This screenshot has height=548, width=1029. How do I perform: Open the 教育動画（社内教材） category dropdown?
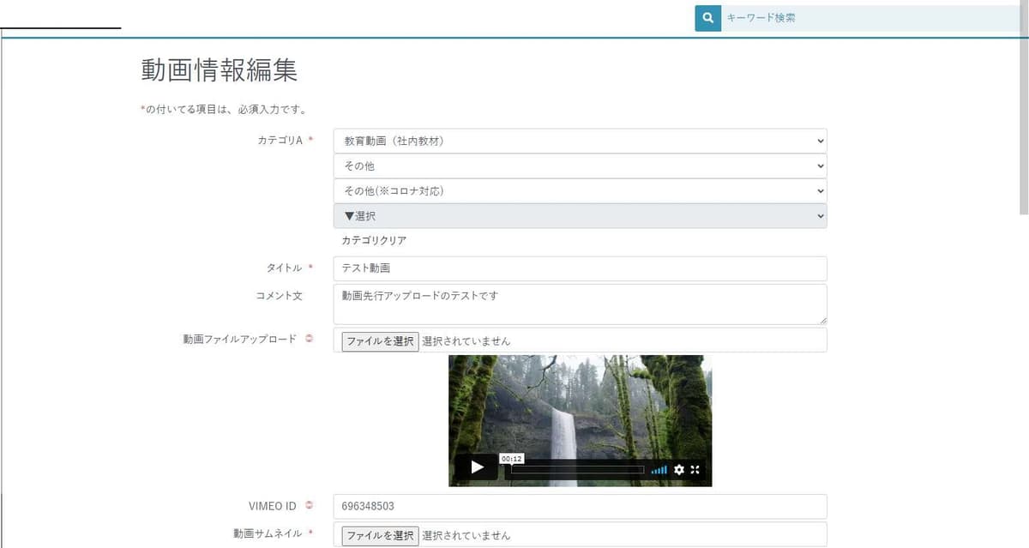581,141
